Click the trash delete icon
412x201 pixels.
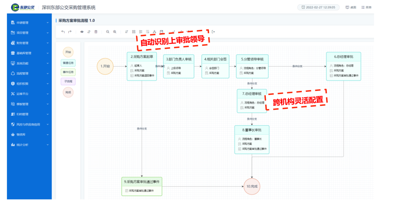96,32
